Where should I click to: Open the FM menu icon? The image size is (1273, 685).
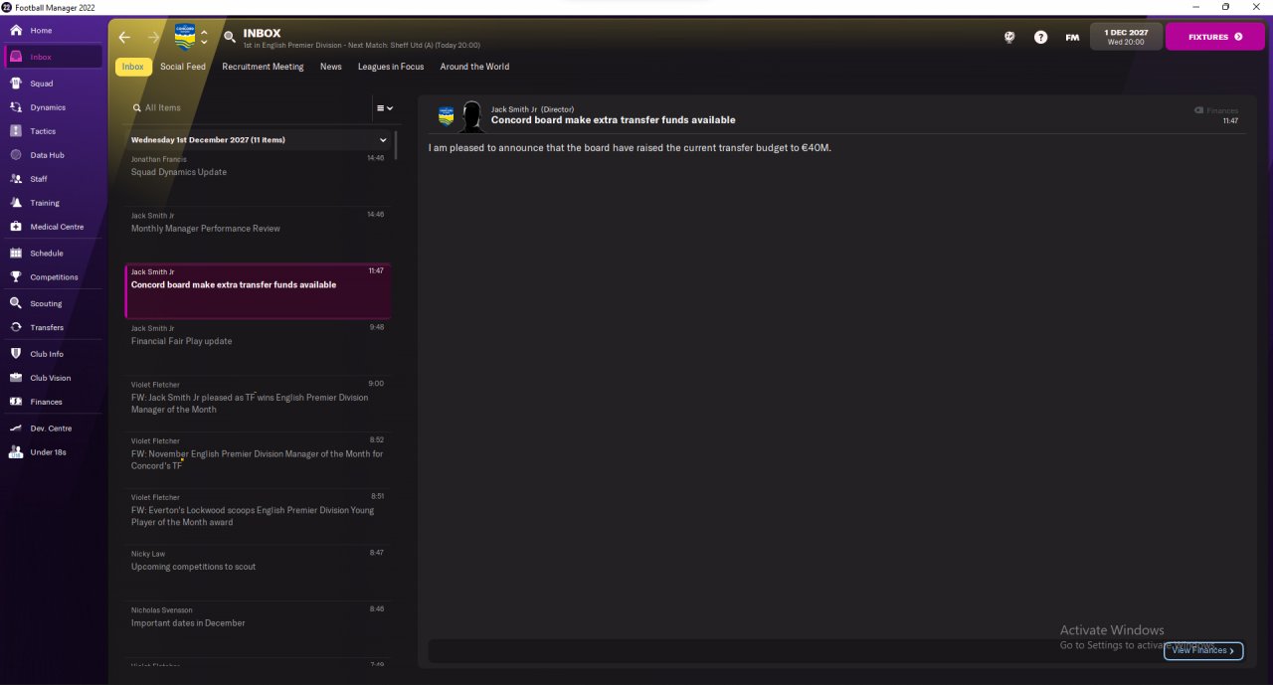tap(1072, 37)
